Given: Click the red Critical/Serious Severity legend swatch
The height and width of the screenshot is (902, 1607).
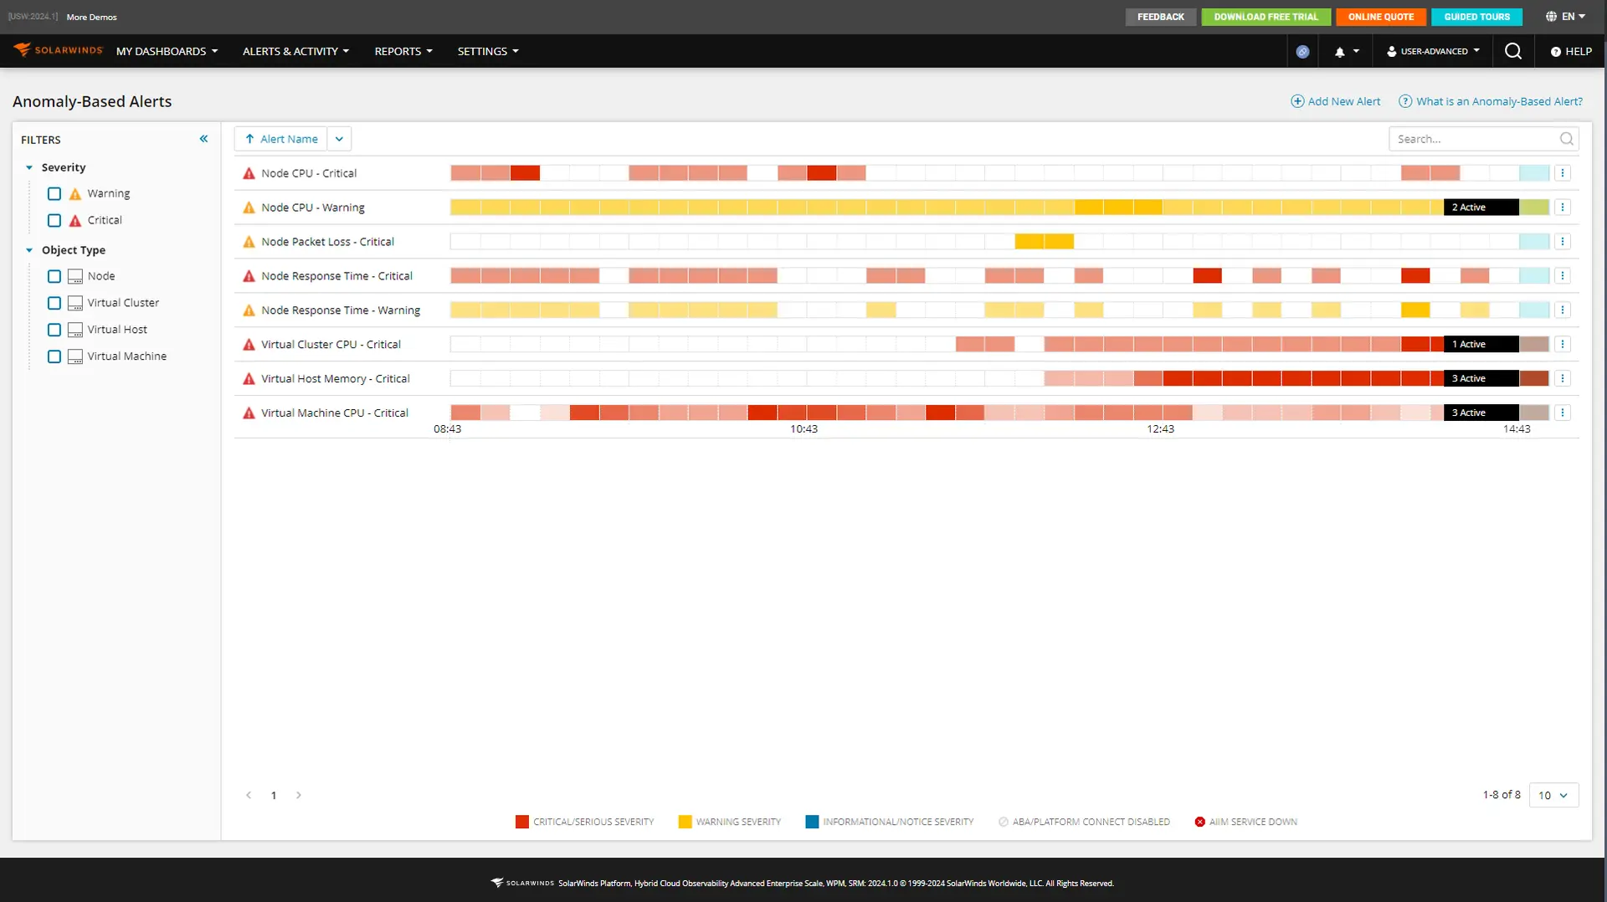Looking at the screenshot, I should 521,822.
